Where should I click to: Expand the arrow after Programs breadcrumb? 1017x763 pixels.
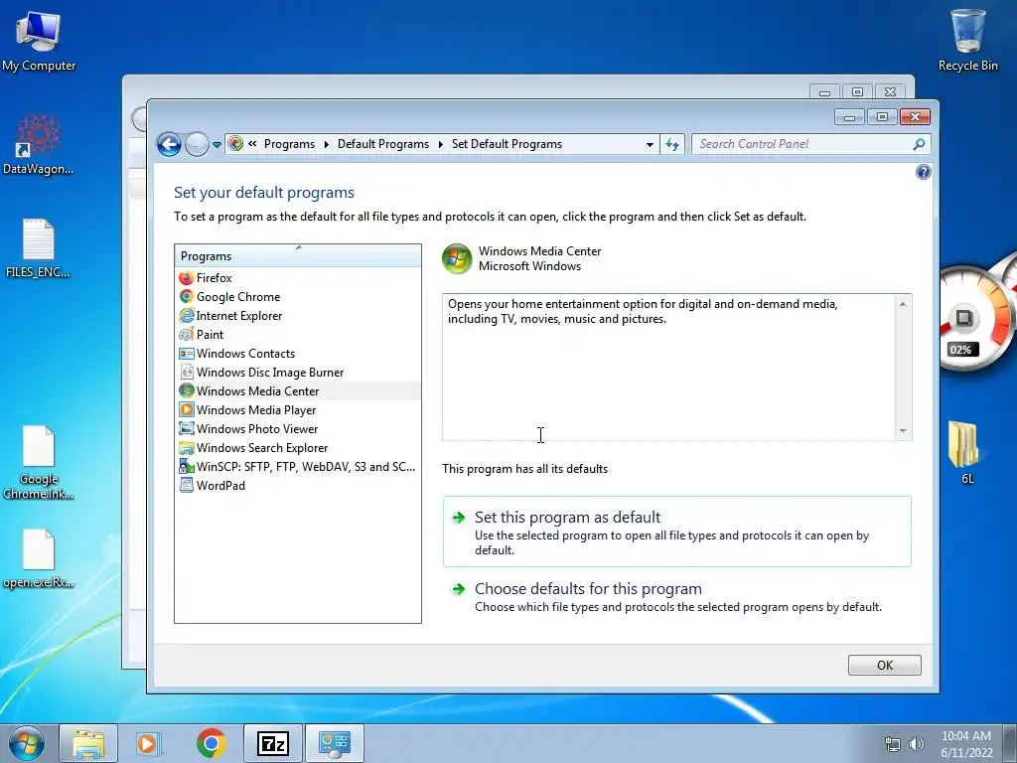[x=326, y=144]
